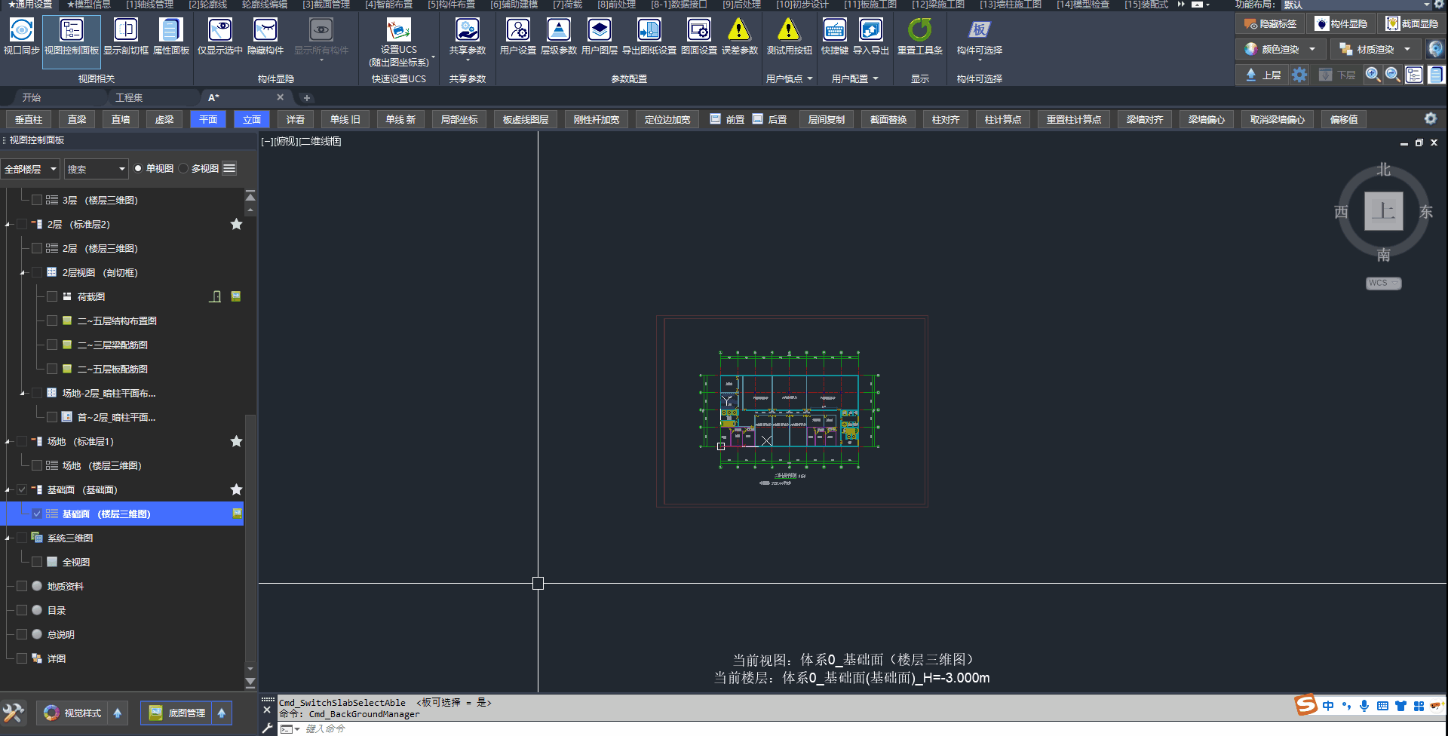Open the [5]构件布置 ribbon tab
Image resolution: width=1448 pixels, height=736 pixels.
(x=451, y=5)
